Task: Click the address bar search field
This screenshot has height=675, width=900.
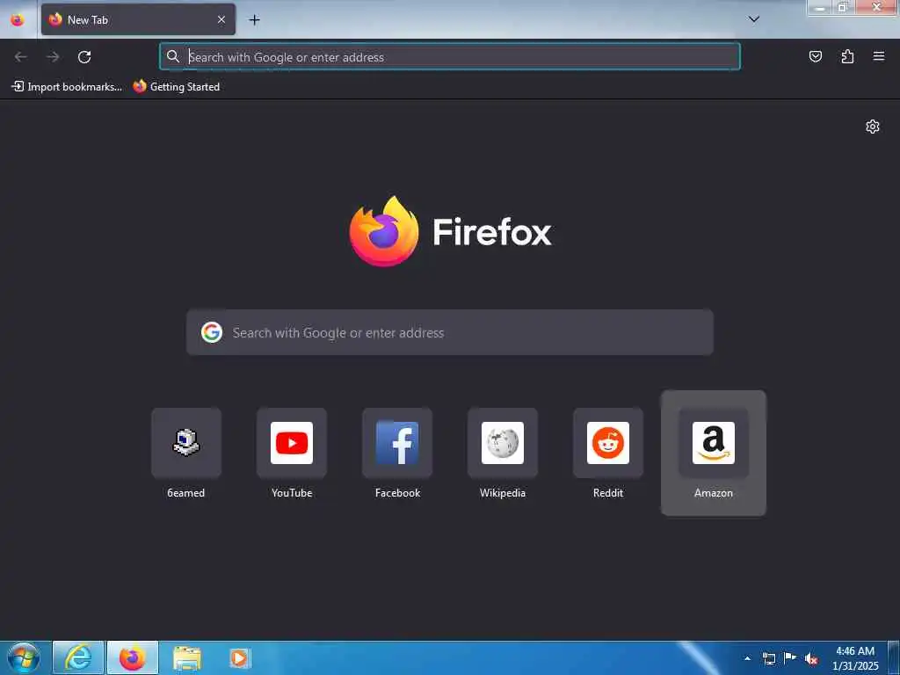Action: coord(450,57)
